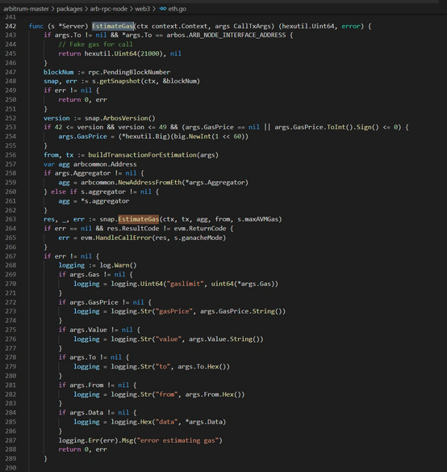This screenshot has height=472, width=447.
Task: Open the packages breadcrumb segment
Action: pyautogui.click(x=69, y=9)
